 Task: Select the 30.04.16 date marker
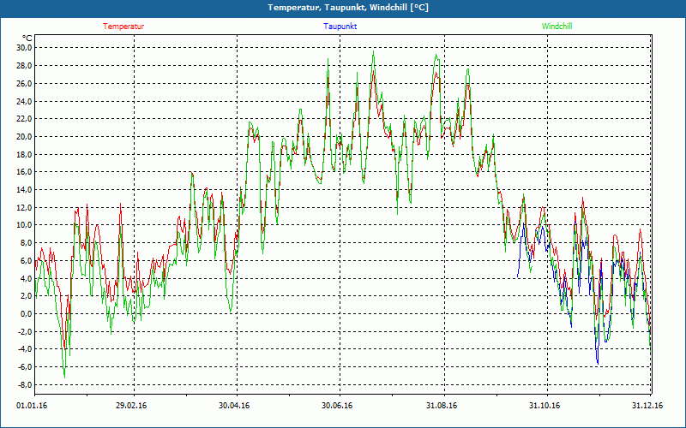(x=234, y=406)
